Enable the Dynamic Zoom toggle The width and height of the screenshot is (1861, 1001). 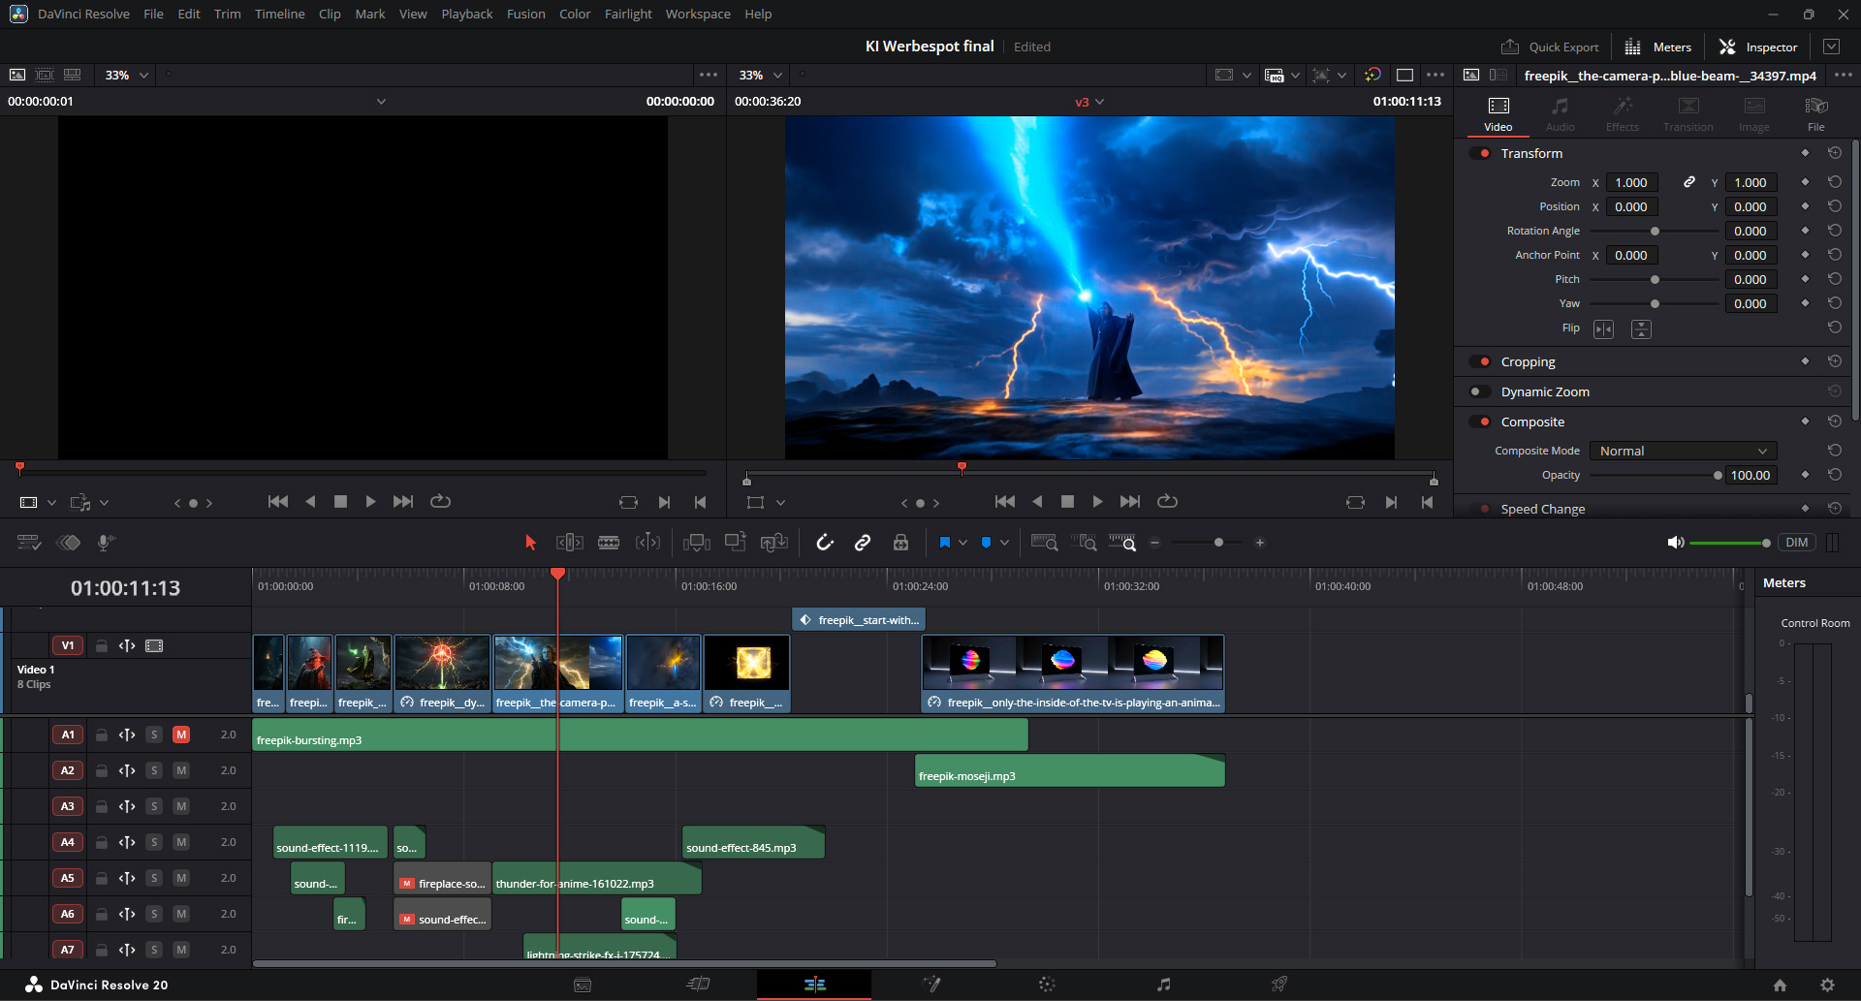click(1479, 391)
